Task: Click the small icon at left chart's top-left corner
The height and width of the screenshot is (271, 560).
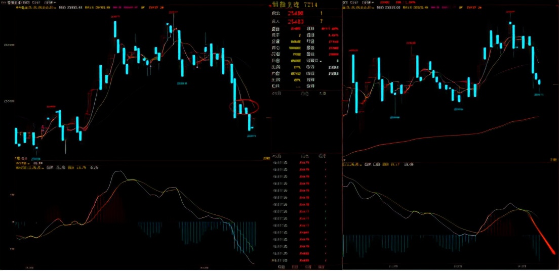Action: [3, 3]
